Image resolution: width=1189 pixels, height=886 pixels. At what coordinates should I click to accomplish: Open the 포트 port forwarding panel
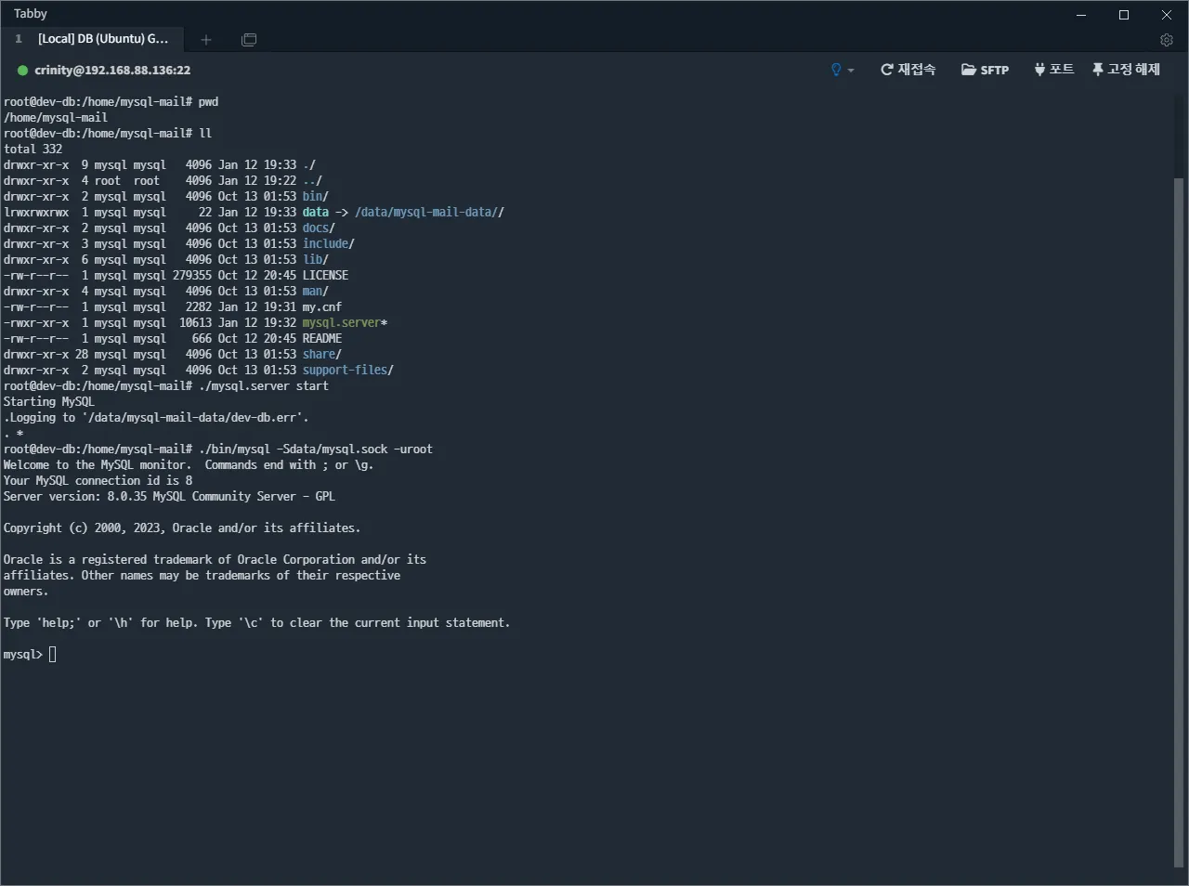tap(1053, 70)
